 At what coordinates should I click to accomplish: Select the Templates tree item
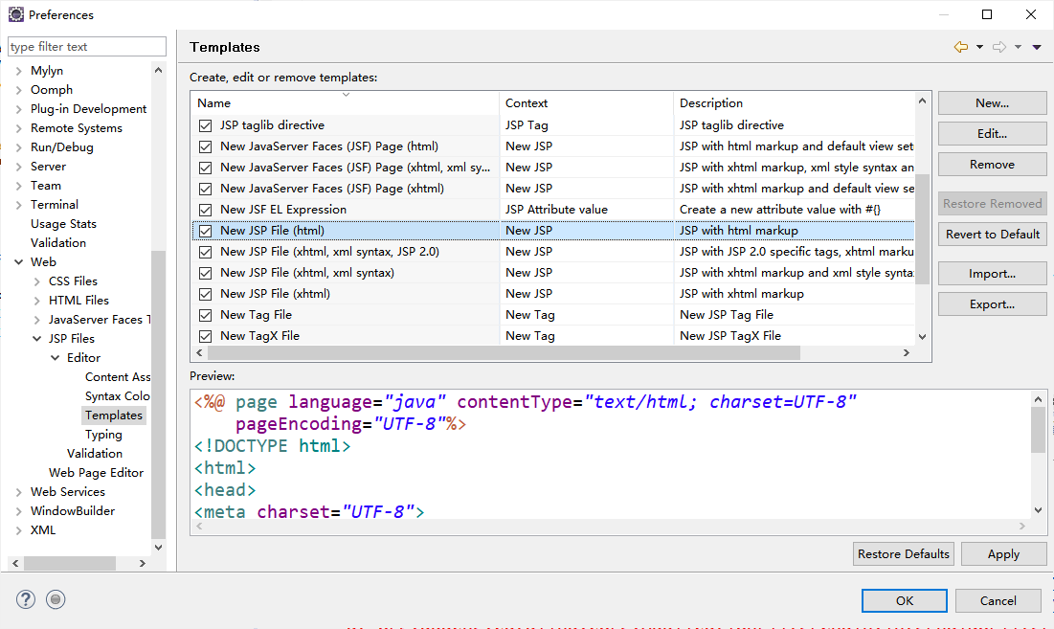114,416
